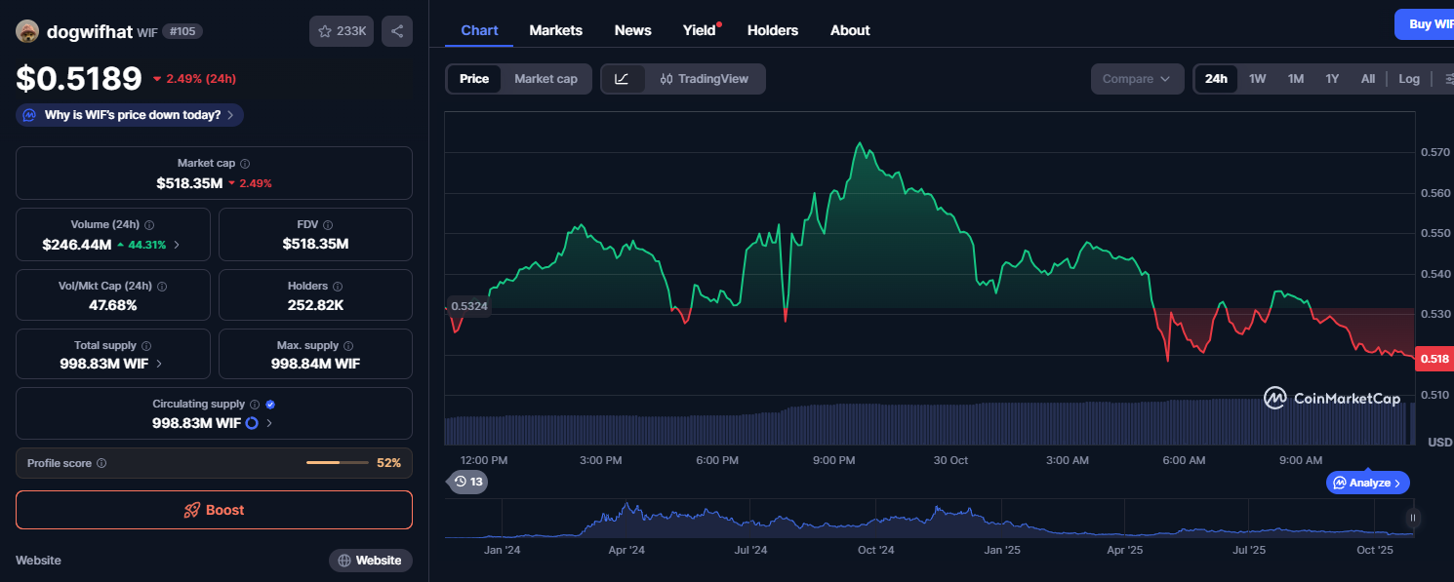Open the chart settings sliders icon
Screen dimensions: 1454x582
[1447, 78]
